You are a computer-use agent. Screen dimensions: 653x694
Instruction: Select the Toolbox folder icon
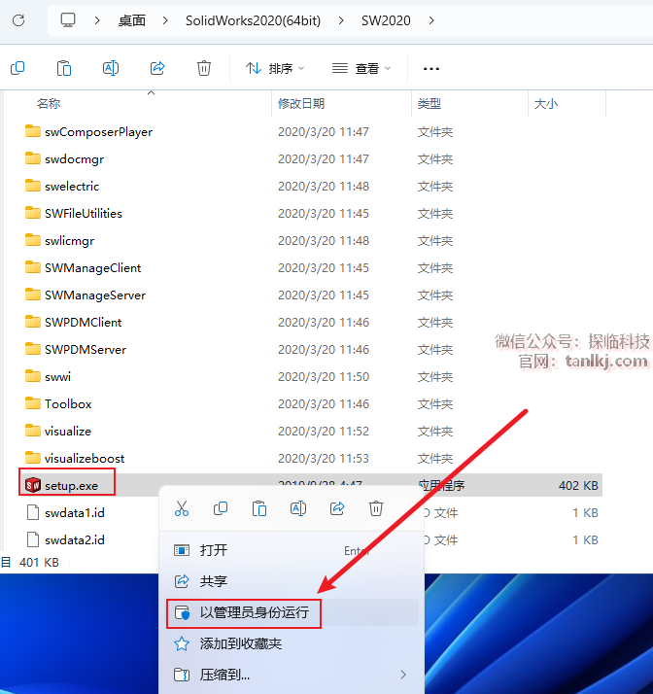[x=33, y=403]
